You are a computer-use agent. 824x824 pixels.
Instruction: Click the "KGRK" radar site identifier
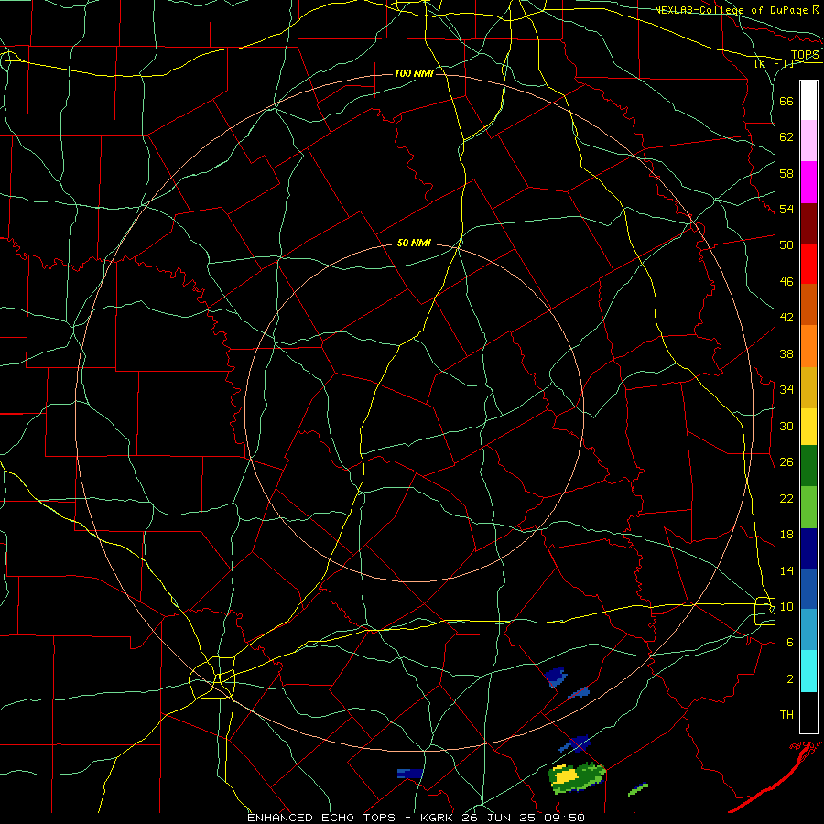point(439,818)
